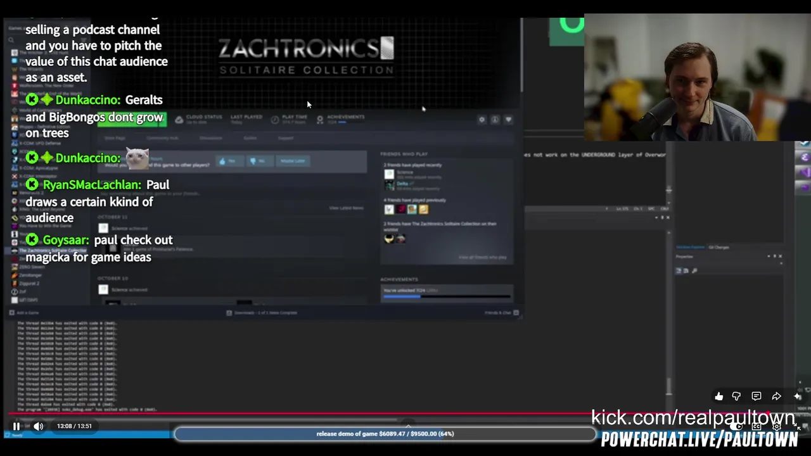Open the Discussions tab in Steam
The height and width of the screenshot is (456, 811).
point(211,138)
